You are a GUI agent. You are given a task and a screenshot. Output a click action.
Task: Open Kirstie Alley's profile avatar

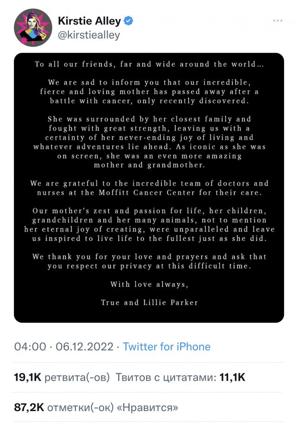click(x=33, y=27)
